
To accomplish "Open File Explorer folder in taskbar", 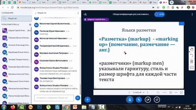I will 84,107.
